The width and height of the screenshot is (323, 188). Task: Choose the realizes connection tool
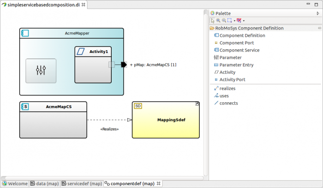pos(228,88)
